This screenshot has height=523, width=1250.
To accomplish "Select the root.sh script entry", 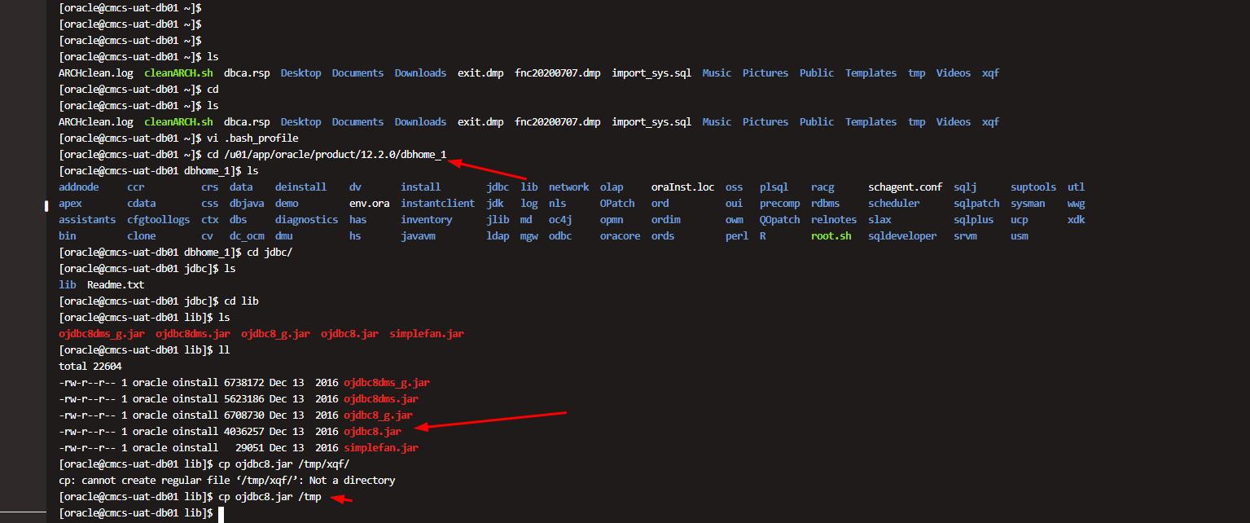I will (831, 235).
